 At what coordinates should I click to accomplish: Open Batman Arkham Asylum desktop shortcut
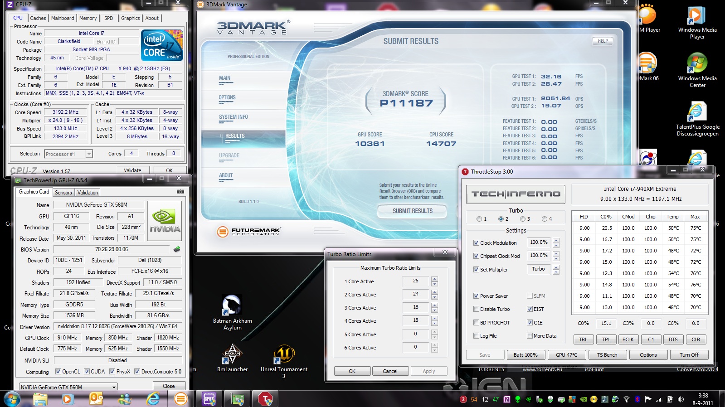pos(232,312)
